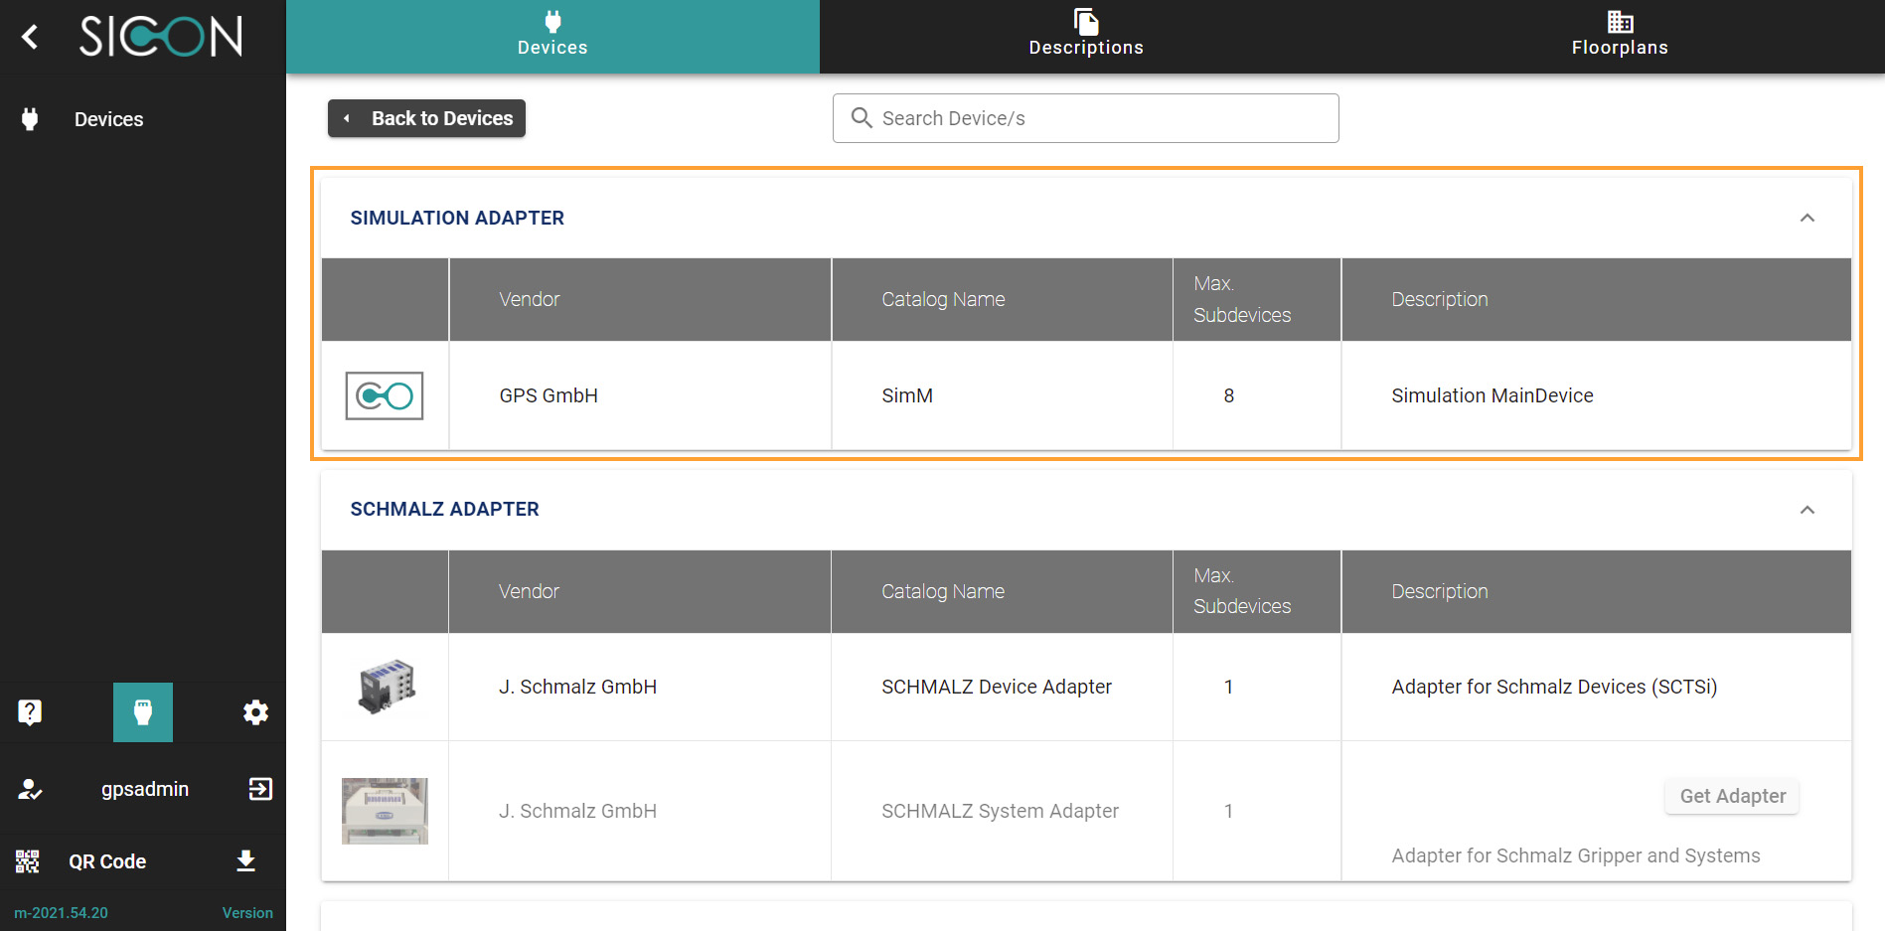Viewport: 1885px width, 931px height.
Task: Open the Floorplans tab
Action: (1619, 36)
